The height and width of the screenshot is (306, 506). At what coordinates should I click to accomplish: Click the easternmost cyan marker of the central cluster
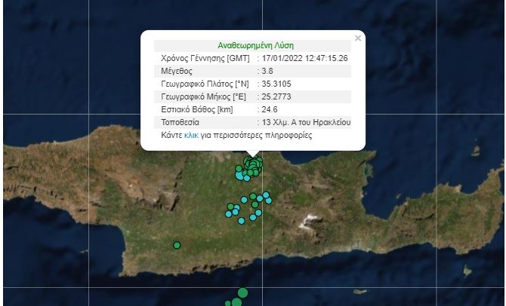click(x=269, y=200)
